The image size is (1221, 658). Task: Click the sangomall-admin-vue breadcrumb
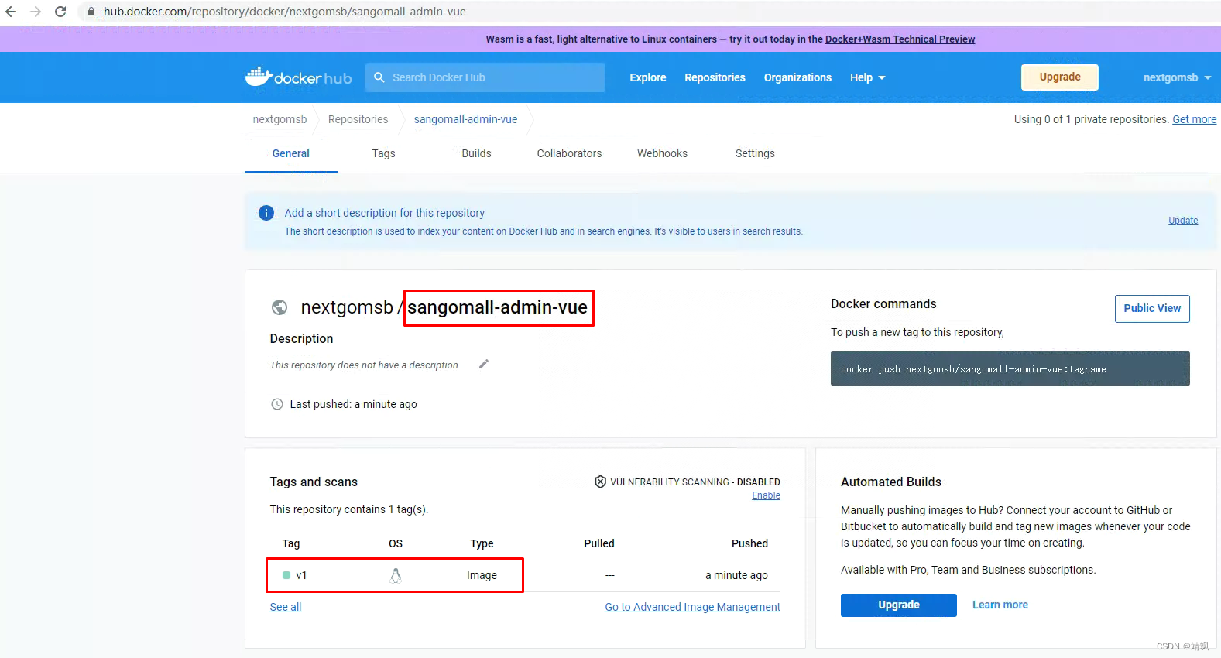coord(465,119)
